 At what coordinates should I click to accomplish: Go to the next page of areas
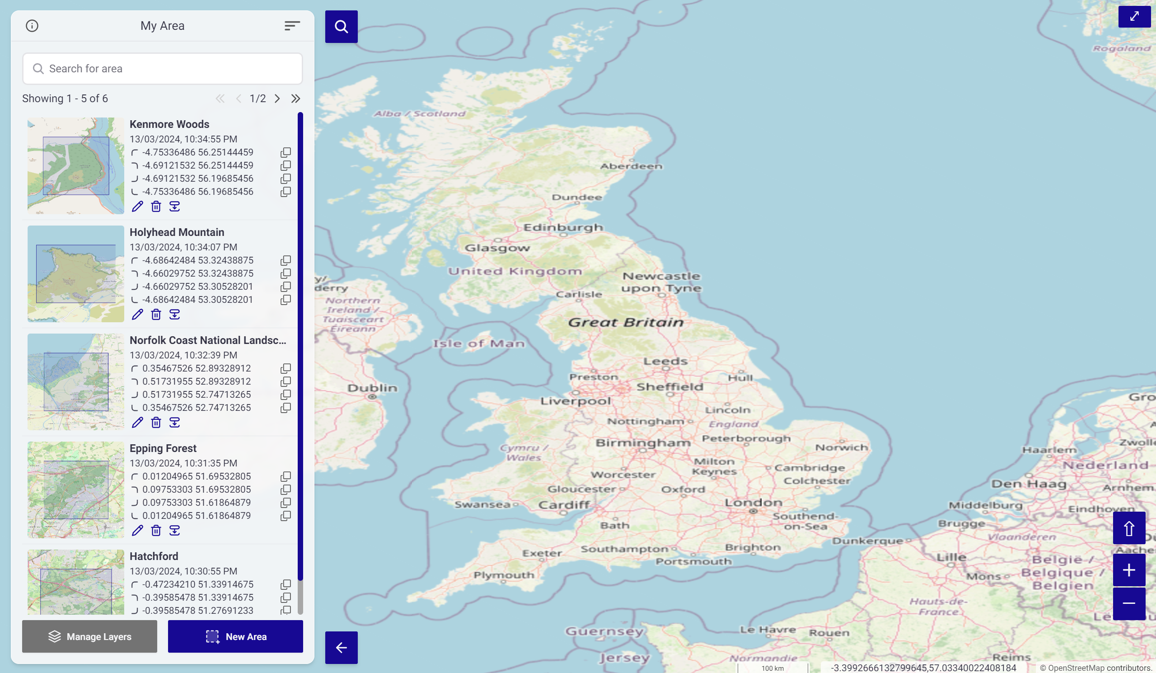(277, 99)
